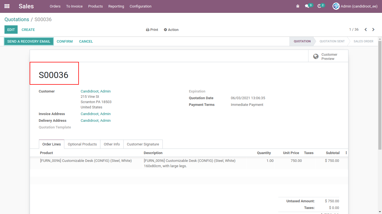Open the apps grid menu icon
382x214 pixels.
pos(7,6)
